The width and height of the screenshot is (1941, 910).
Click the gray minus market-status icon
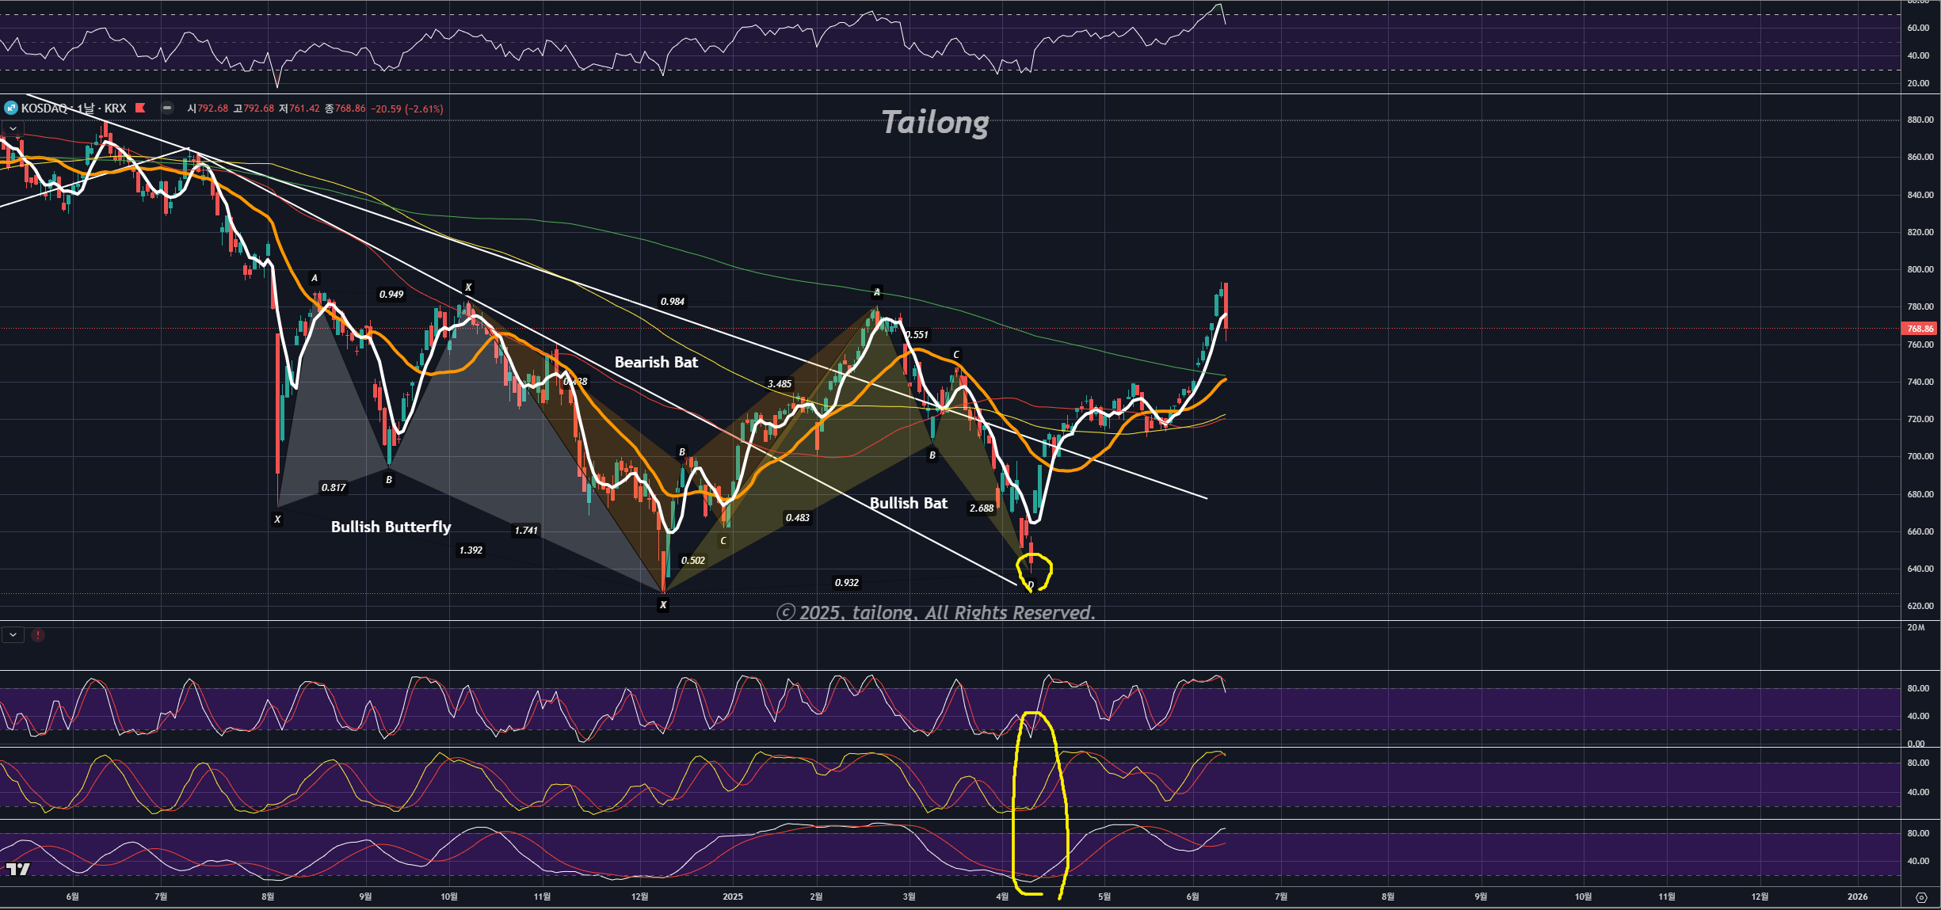[167, 108]
